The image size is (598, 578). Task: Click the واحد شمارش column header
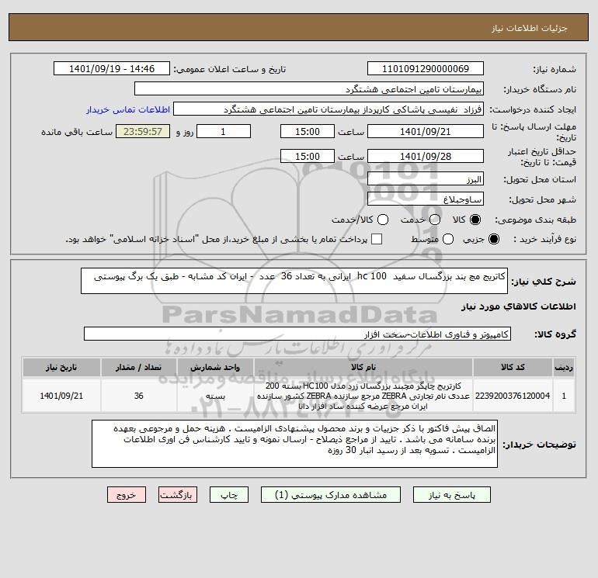coord(215,367)
